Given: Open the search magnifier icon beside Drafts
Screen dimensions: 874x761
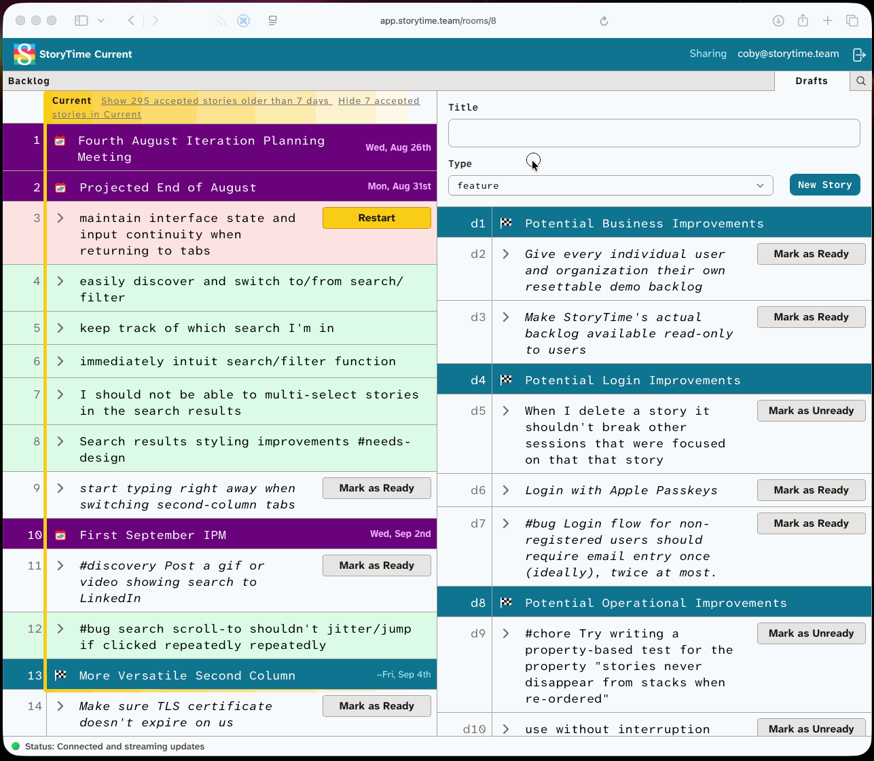Looking at the screenshot, I should 861,81.
